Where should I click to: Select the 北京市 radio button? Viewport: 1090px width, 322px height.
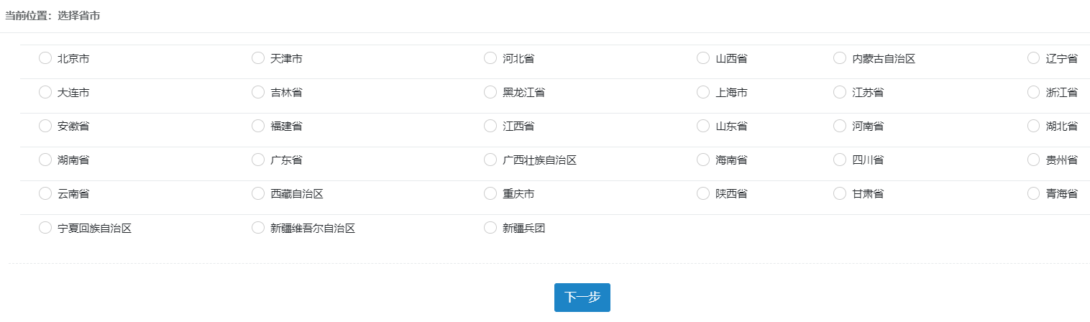pos(45,58)
